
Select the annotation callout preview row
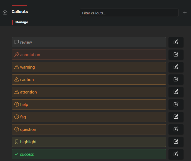pyautogui.click(x=89, y=55)
